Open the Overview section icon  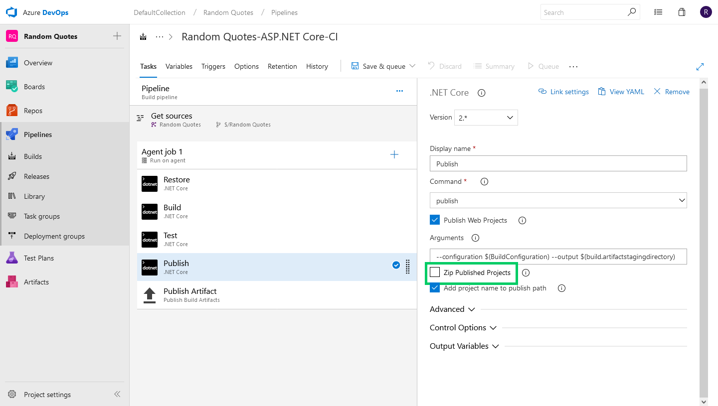click(12, 63)
